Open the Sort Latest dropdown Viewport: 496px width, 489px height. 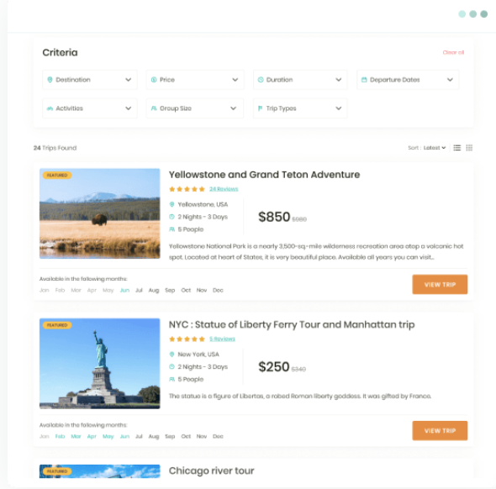click(435, 148)
